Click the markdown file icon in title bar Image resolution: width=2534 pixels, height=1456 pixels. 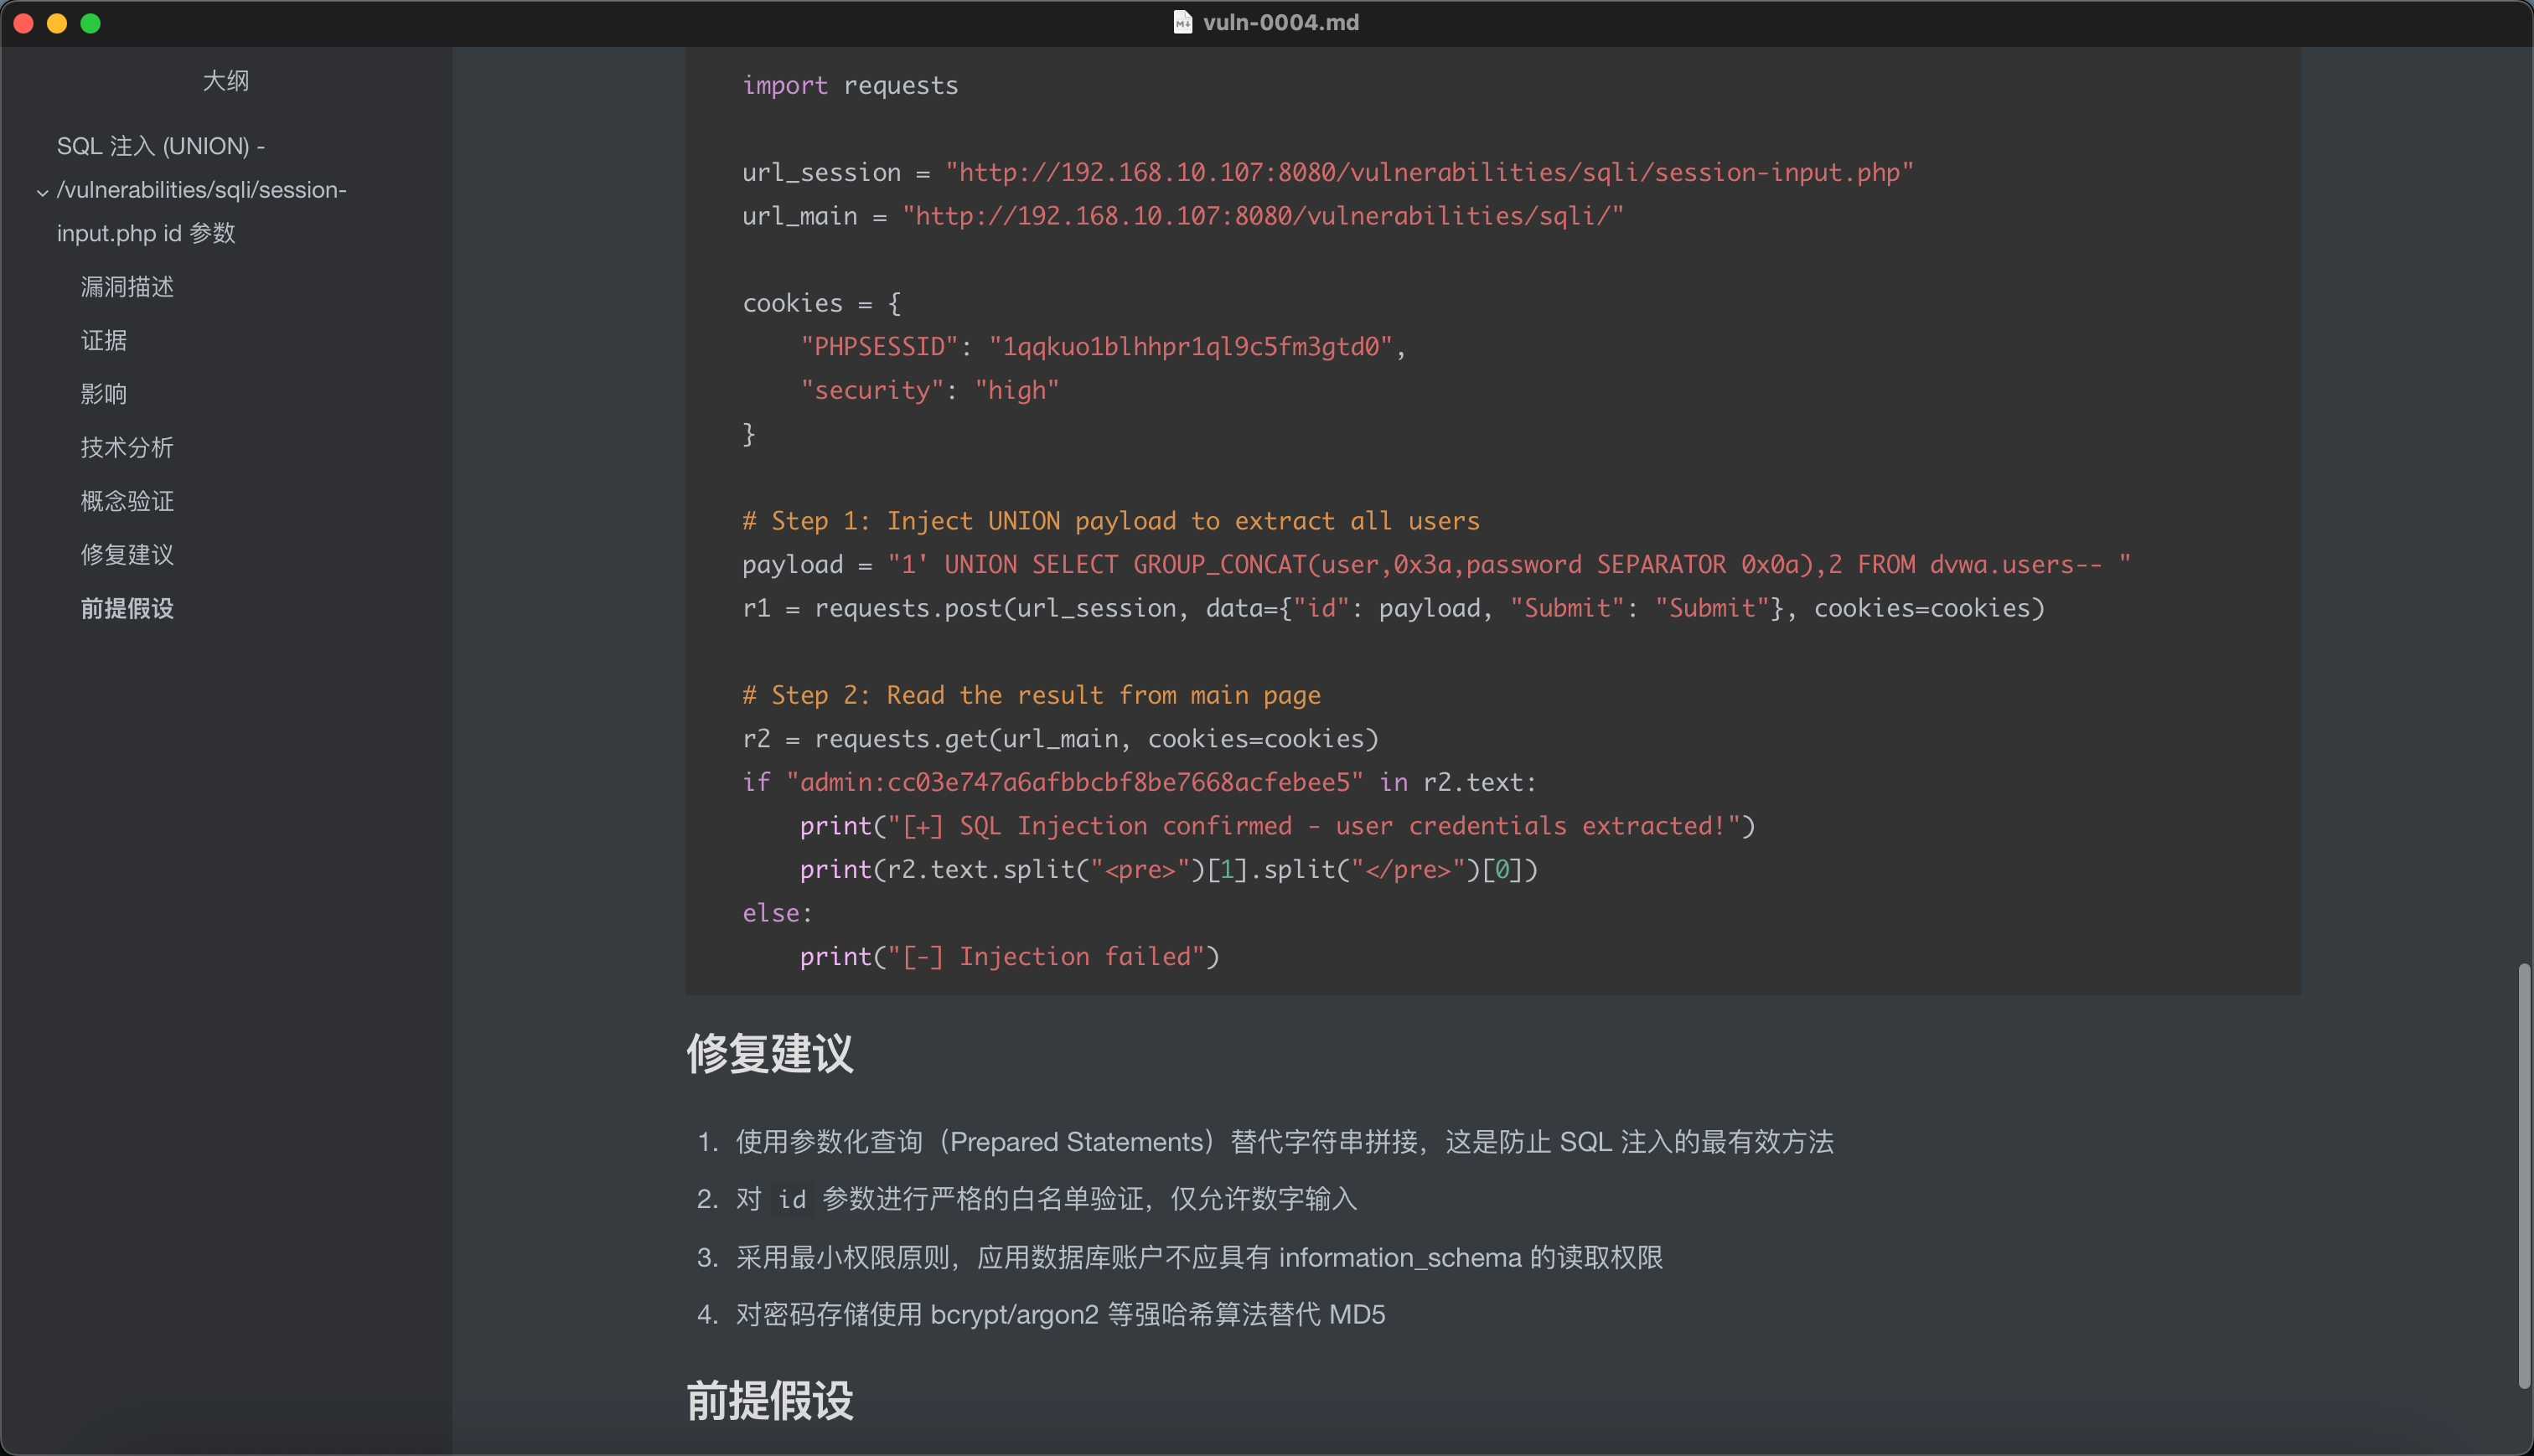tap(1182, 22)
